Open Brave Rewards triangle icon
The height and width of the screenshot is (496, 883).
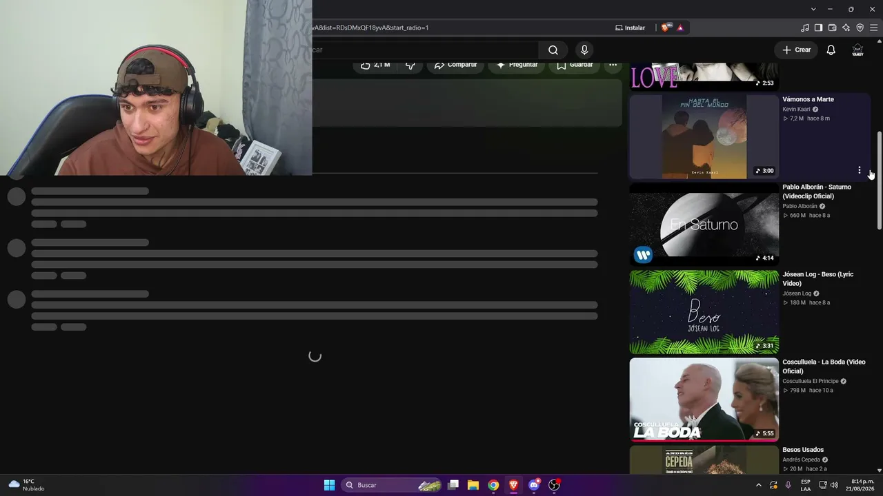point(680,28)
